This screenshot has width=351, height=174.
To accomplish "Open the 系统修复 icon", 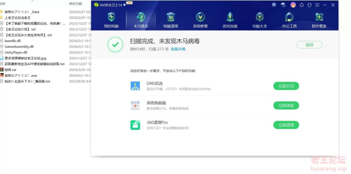I will 201,17.
